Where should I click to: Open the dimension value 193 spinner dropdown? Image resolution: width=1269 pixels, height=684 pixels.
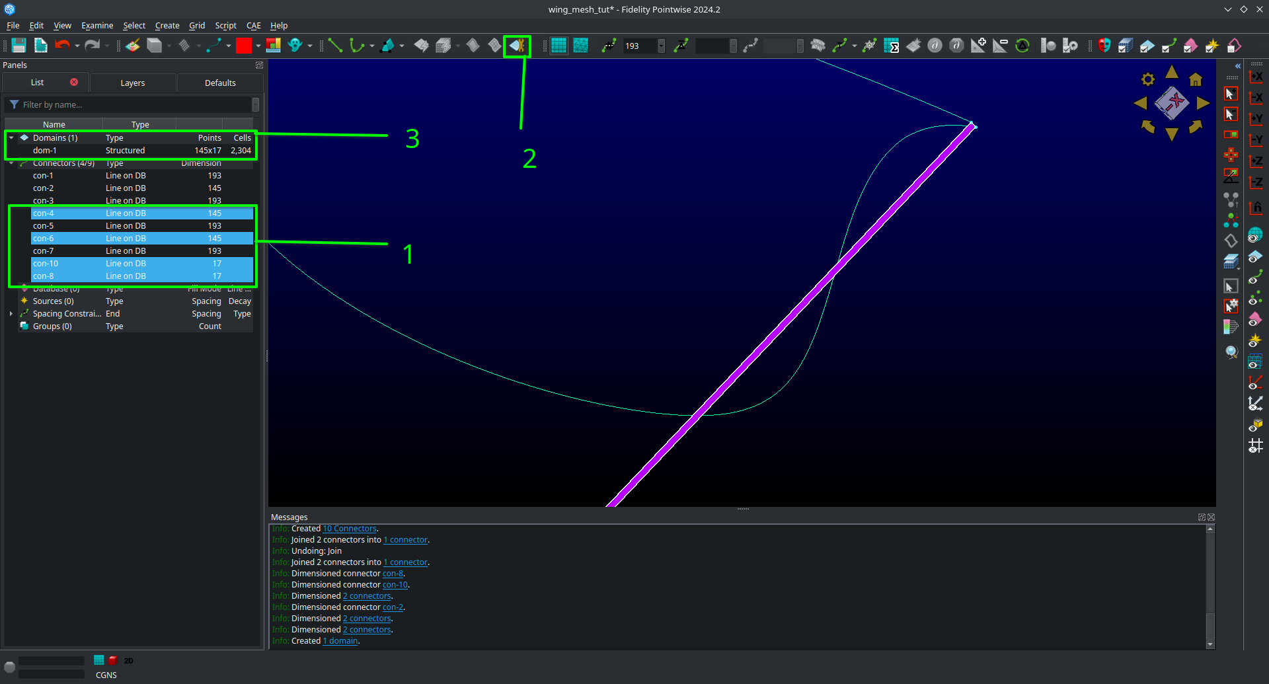coord(661,46)
